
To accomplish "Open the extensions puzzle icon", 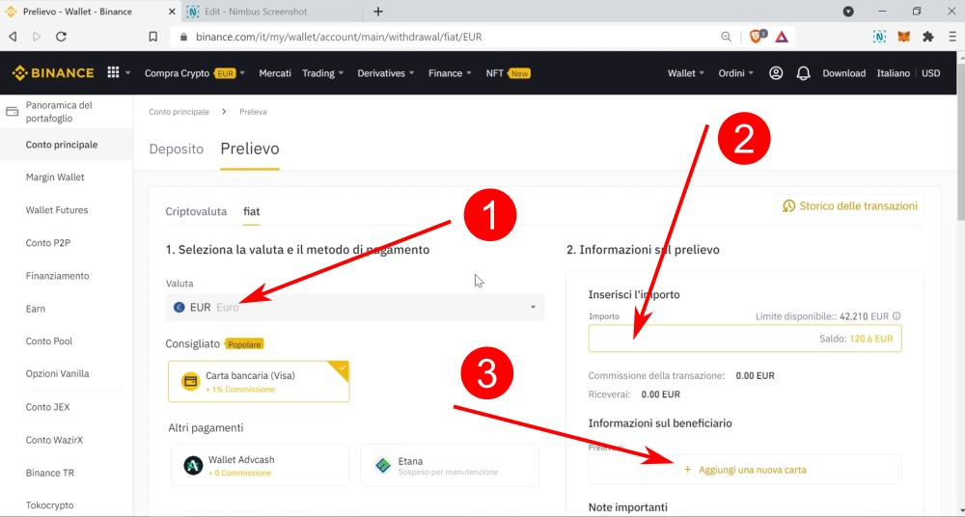I will click(x=928, y=37).
